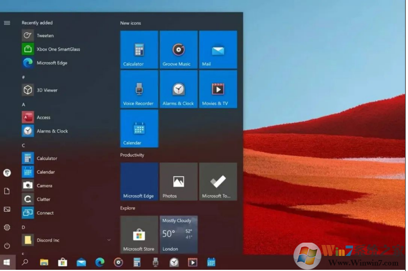This screenshot has height=271, width=408.
Task: Launch Groove Music tile
Action: (178, 50)
